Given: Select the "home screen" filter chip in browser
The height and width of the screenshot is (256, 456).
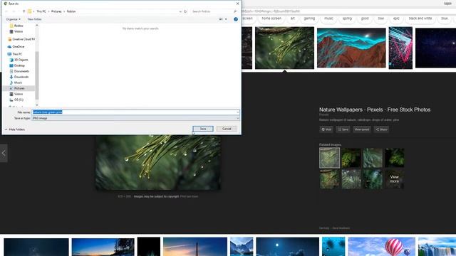Looking at the screenshot, I should coord(271,18).
